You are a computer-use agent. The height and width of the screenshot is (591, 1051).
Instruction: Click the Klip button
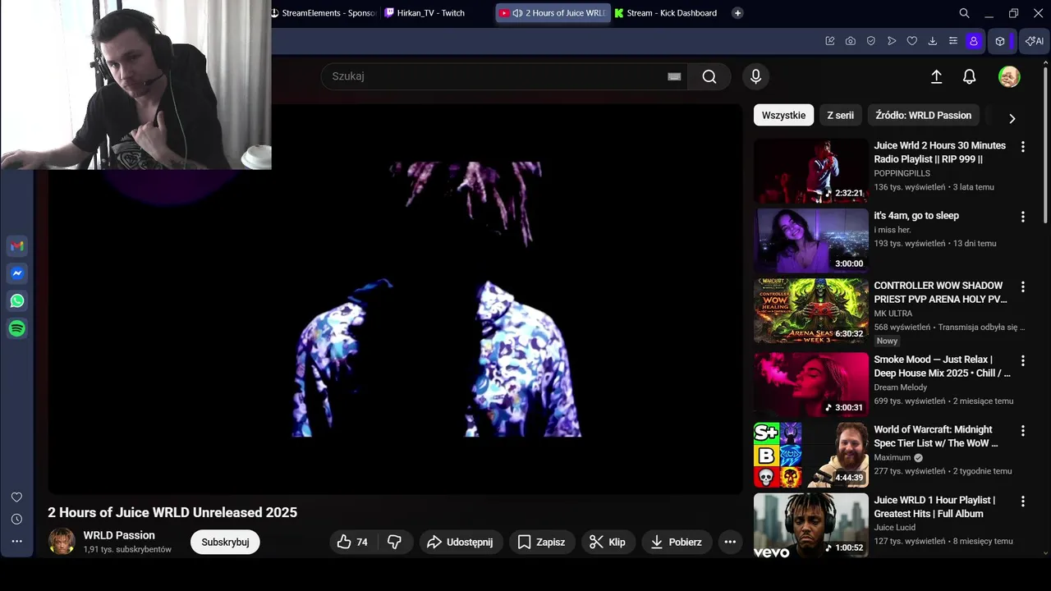coord(608,542)
